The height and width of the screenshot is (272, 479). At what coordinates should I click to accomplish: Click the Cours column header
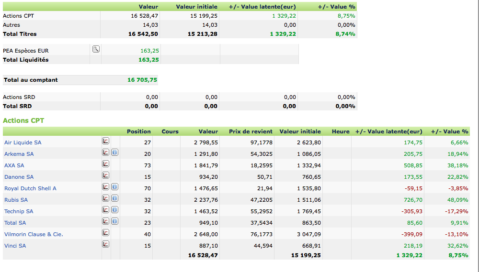click(170, 131)
